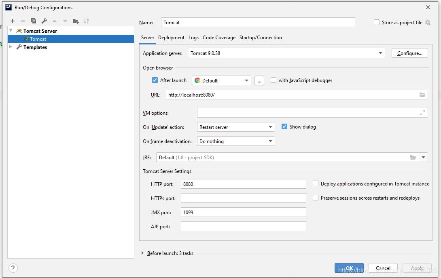Toggle the Show dialog checkbox

coord(284,126)
